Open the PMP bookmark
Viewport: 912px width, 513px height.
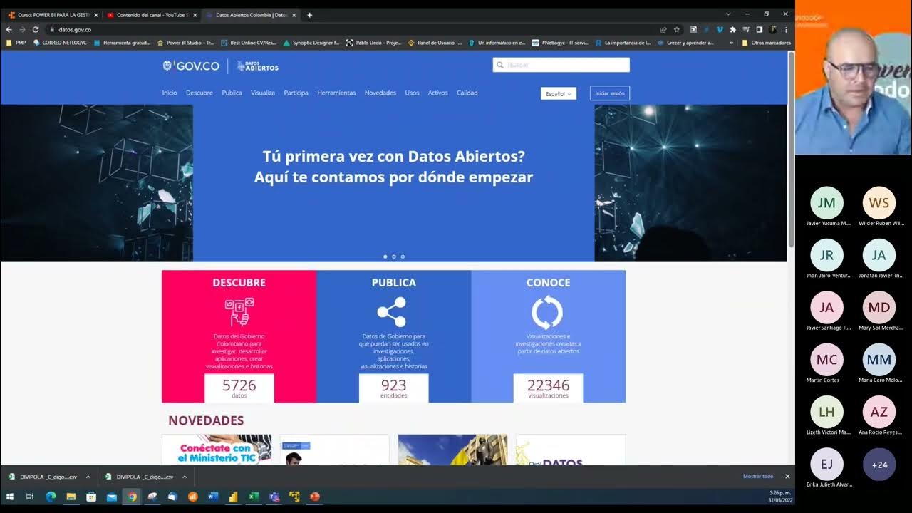coord(16,43)
